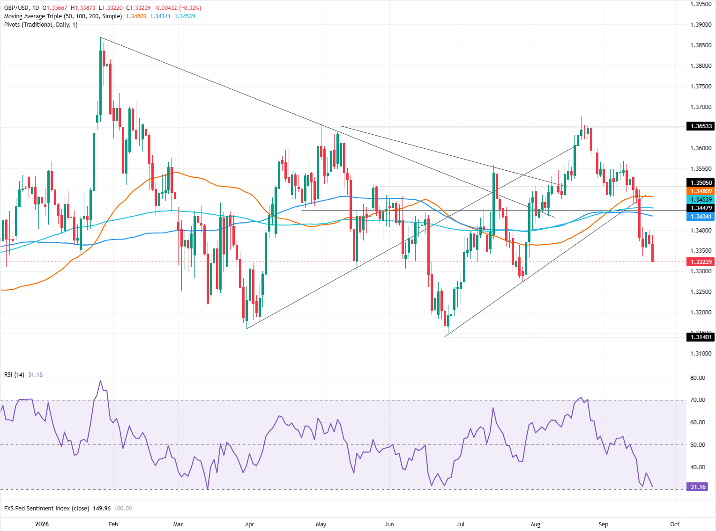Select the FXS Fed Sentiment Index label
The height and width of the screenshot is (531, 716).
pyautogui.click(x=47, y=509)
